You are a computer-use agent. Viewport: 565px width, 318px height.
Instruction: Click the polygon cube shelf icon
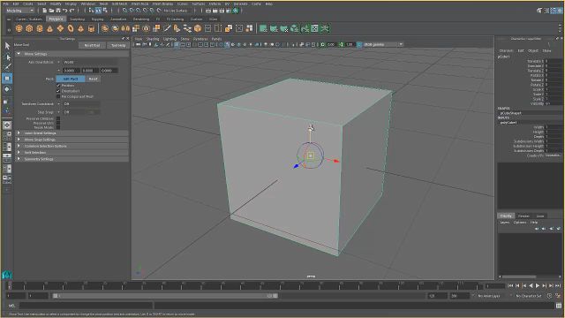click(x=29, y=28)
